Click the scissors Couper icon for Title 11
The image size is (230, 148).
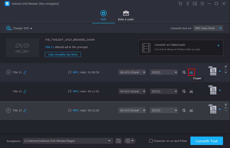tap(191, 72)
